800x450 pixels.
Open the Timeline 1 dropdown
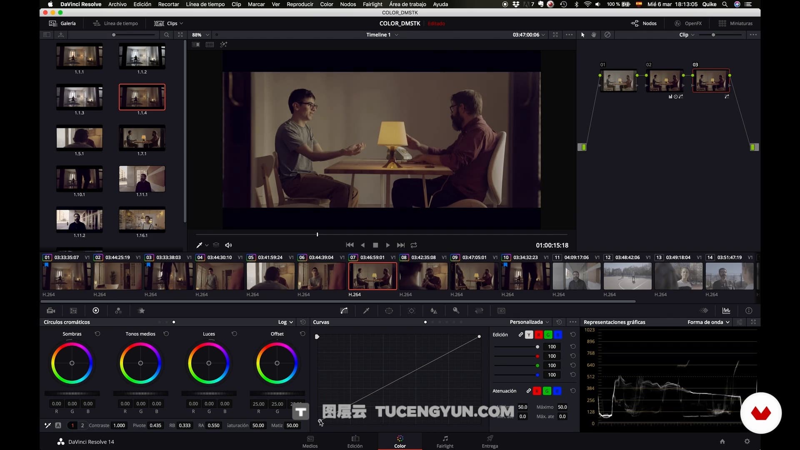pos(382,35)
